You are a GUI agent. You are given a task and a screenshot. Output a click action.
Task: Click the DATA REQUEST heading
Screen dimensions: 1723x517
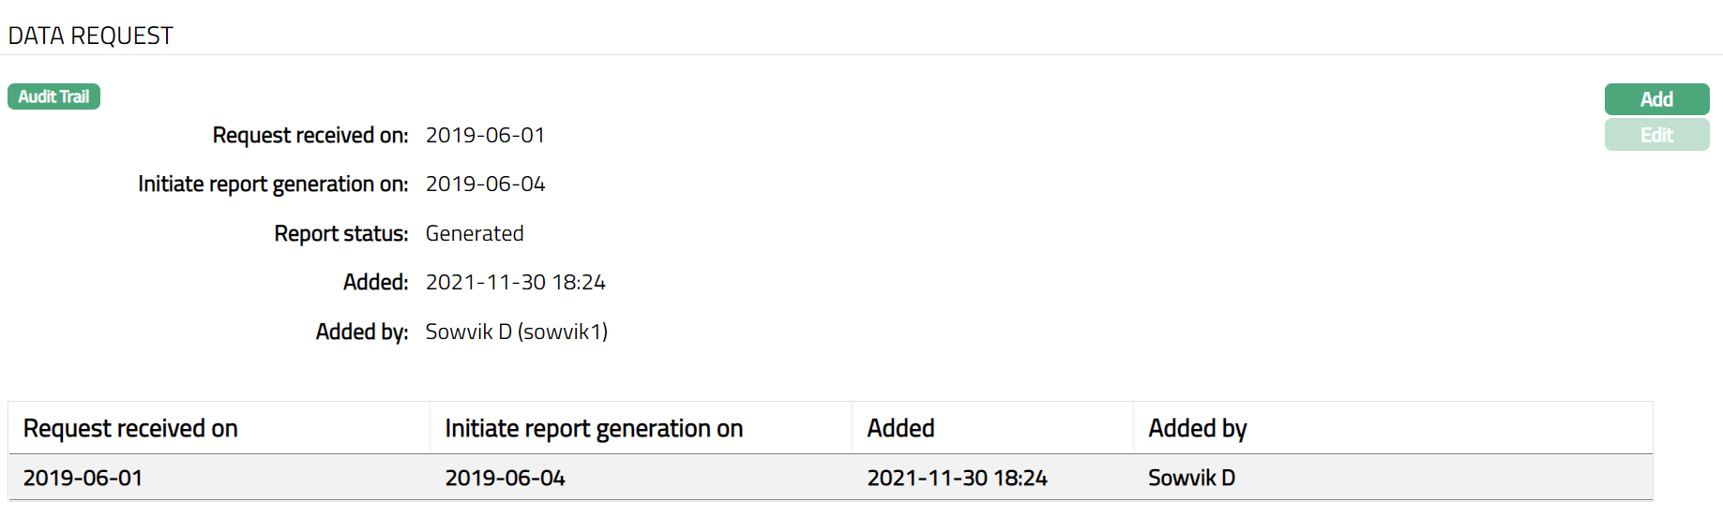91,36
